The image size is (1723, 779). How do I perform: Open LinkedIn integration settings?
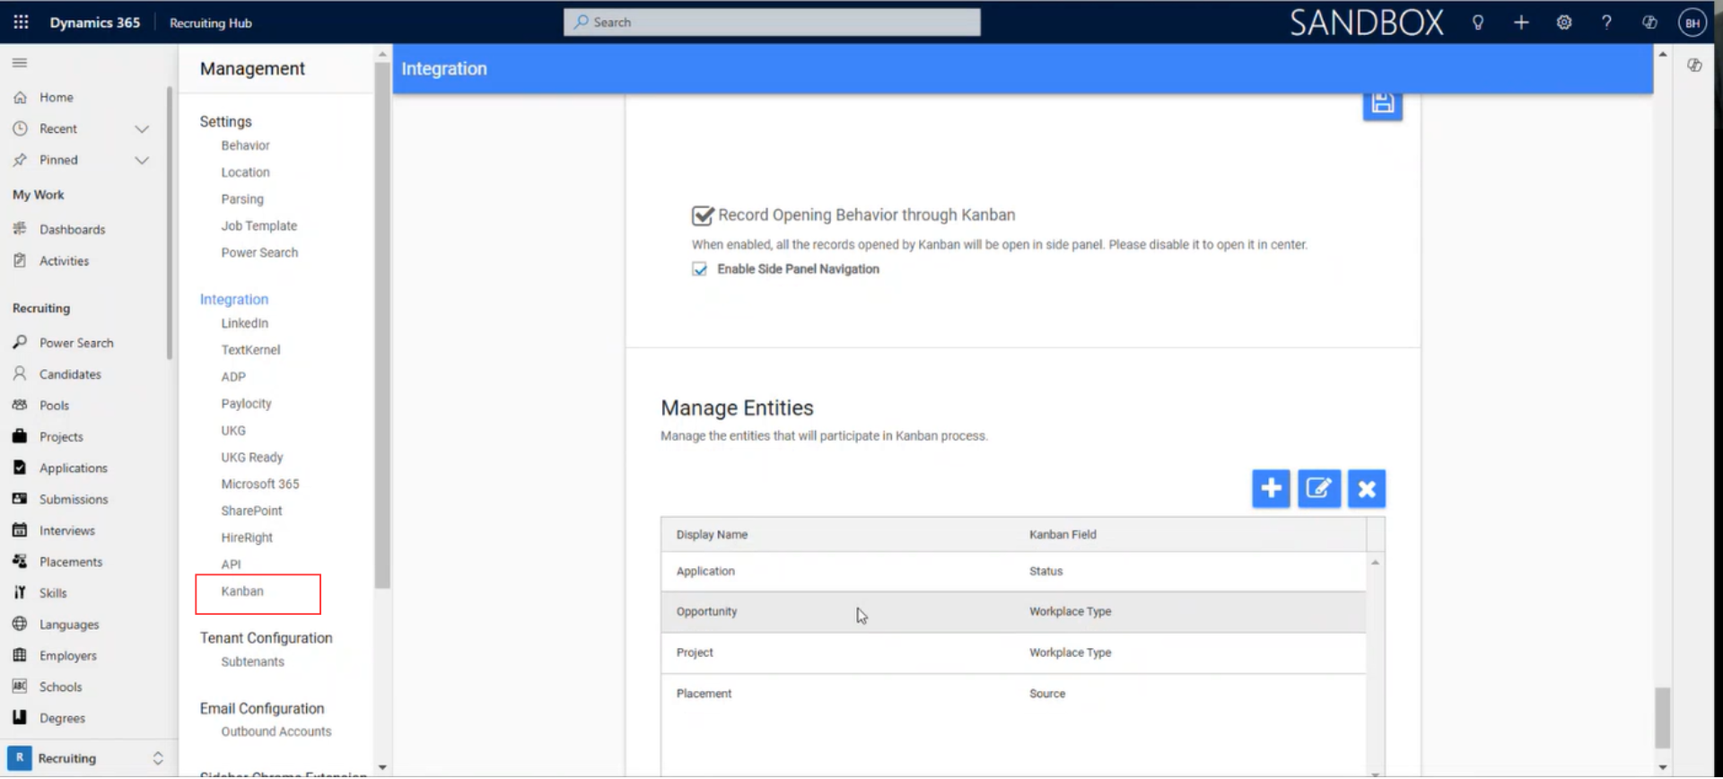(245, 323)
